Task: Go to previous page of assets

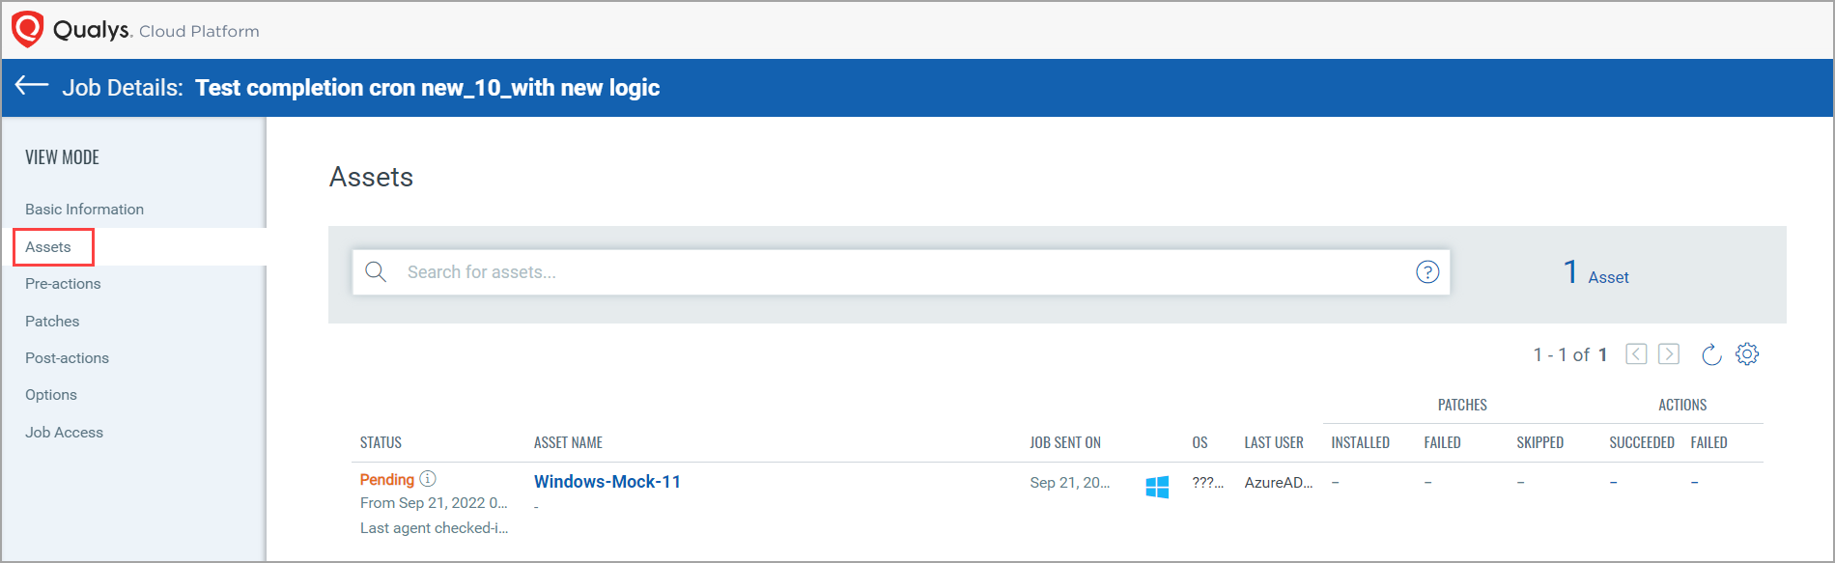Action: click(x=1636, y=354)
